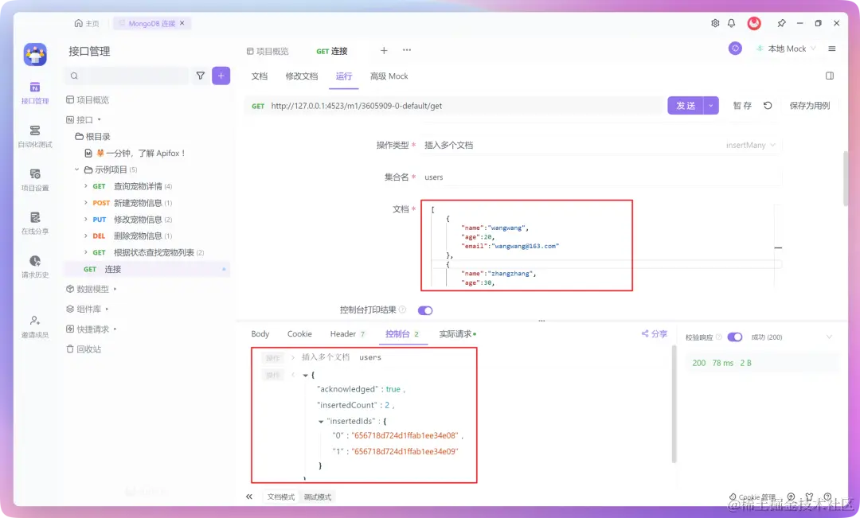The image size is (860, 518).
Task: Click the 分享 share icon
Action: 655,333
